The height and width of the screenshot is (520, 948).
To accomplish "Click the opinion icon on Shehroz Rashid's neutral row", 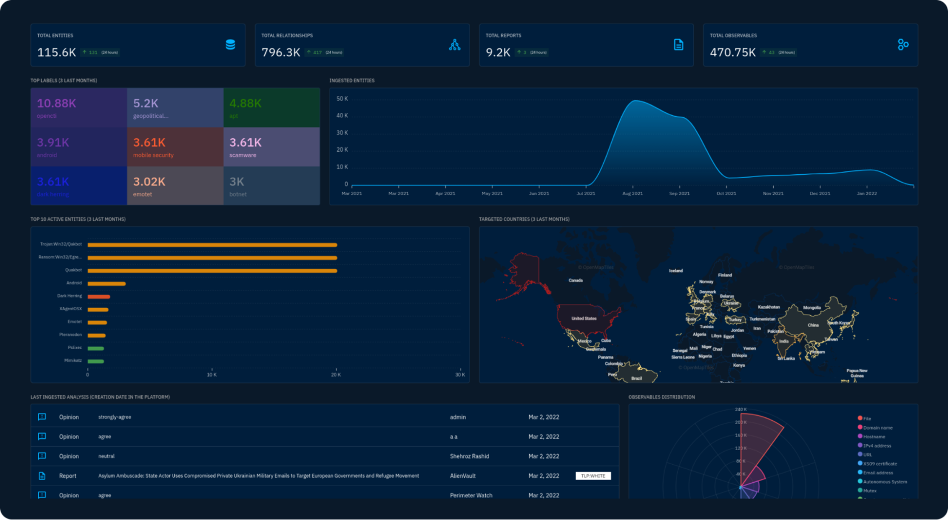I will [41, 456].
